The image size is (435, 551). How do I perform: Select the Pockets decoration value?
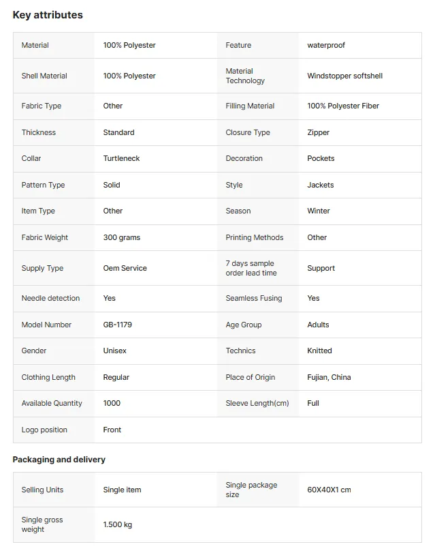point(321,158)
